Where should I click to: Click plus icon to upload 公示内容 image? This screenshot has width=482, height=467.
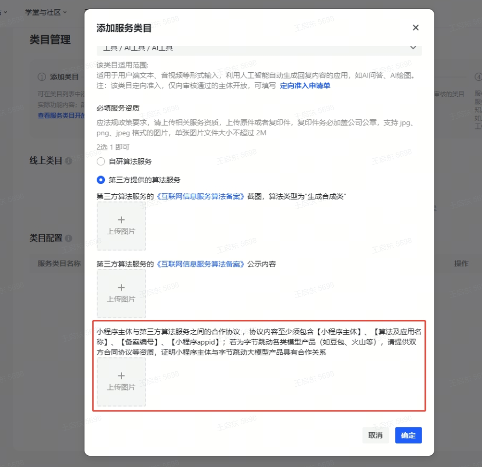click(x=121, y=288)
